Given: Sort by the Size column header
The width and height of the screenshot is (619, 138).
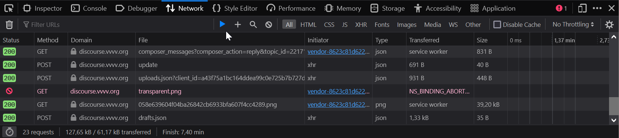Looking at the screenshot, I should tap(490, 40).
